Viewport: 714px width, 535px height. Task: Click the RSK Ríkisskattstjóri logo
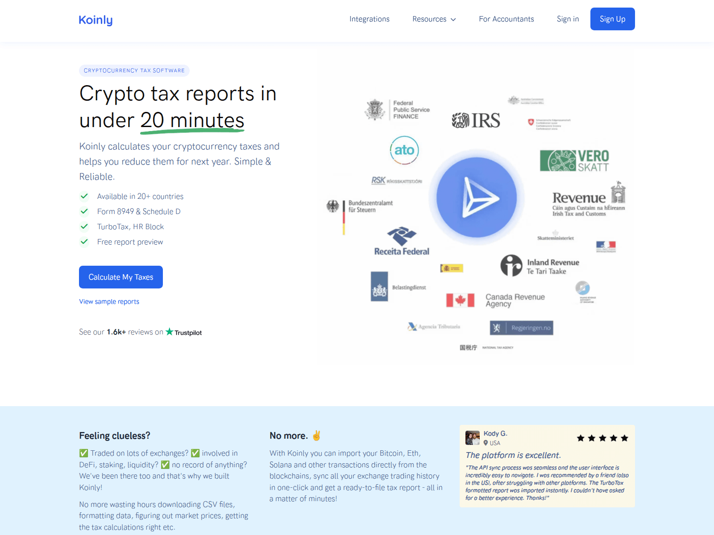[397, 181]
